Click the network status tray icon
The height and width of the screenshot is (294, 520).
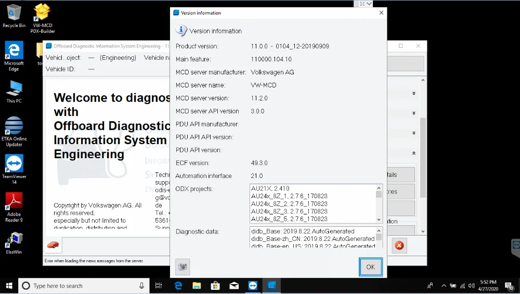point(462,286)
